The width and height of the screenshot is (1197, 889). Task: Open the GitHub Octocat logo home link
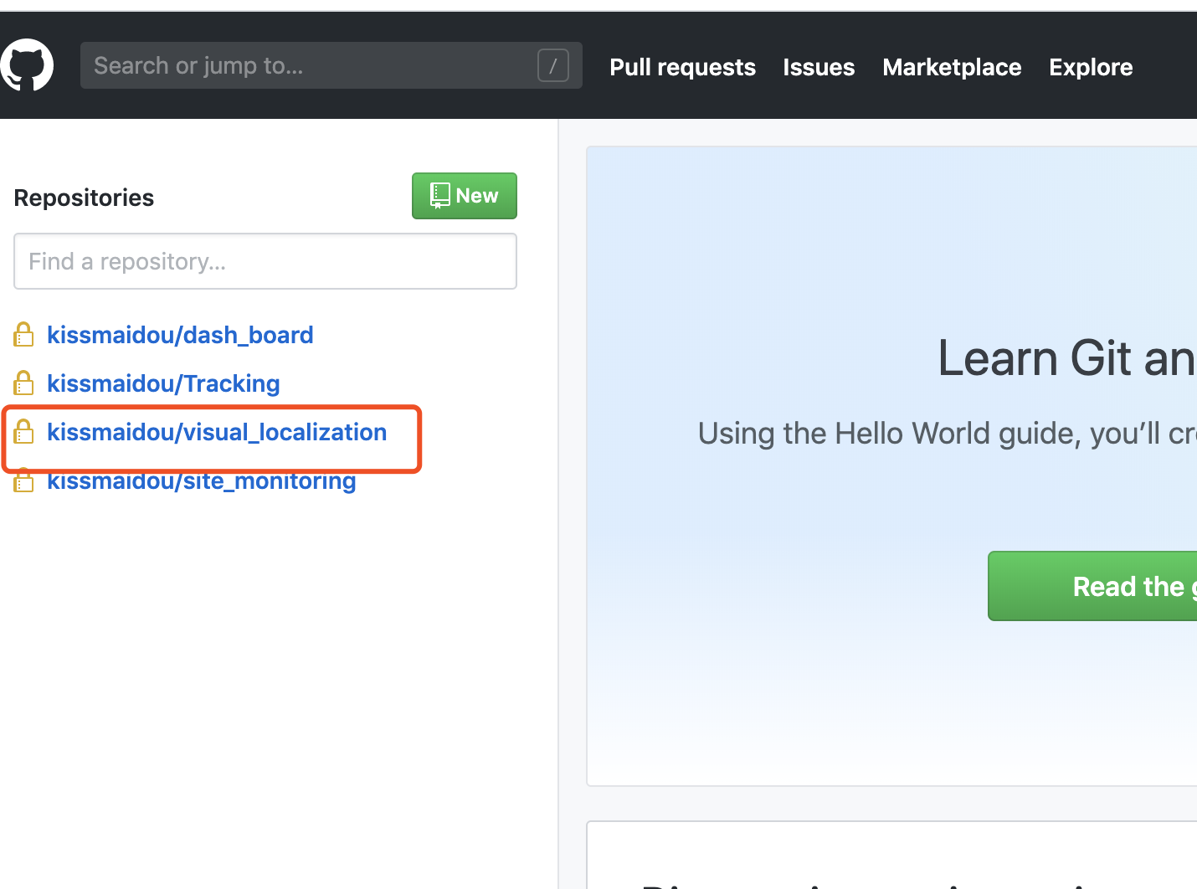pyautogui.click(x=27, y=65)
